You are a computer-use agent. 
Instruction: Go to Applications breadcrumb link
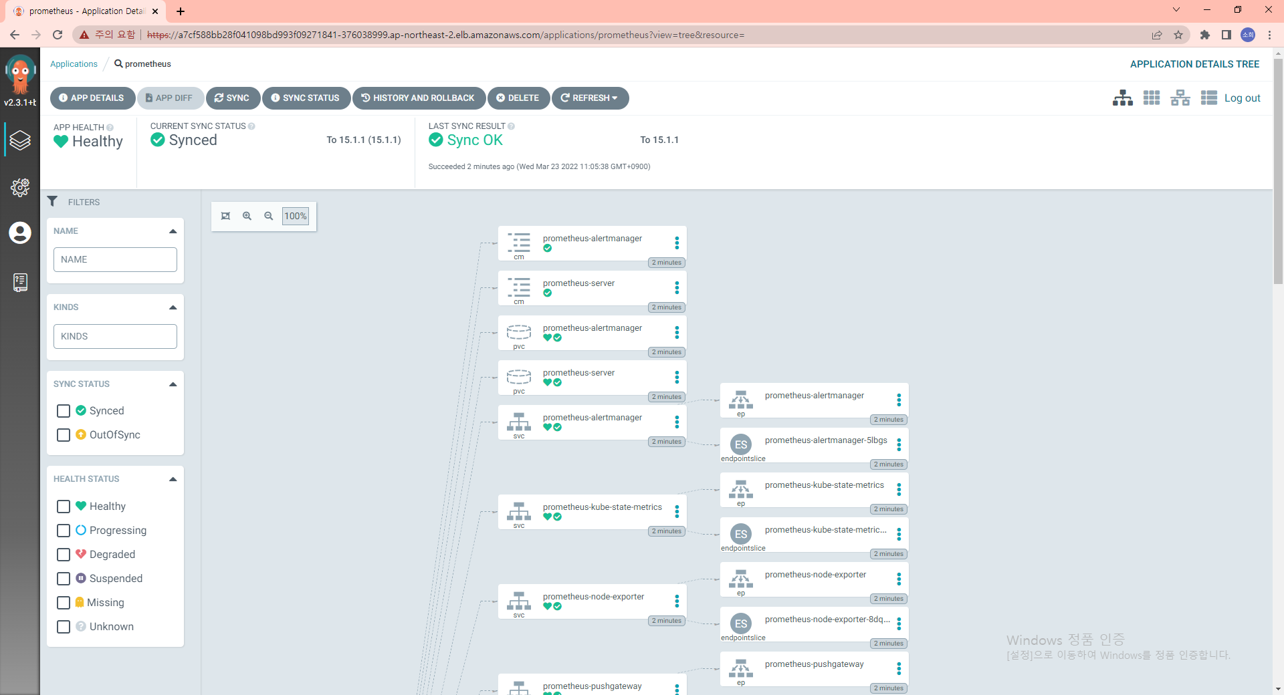[x=74, y=64]
